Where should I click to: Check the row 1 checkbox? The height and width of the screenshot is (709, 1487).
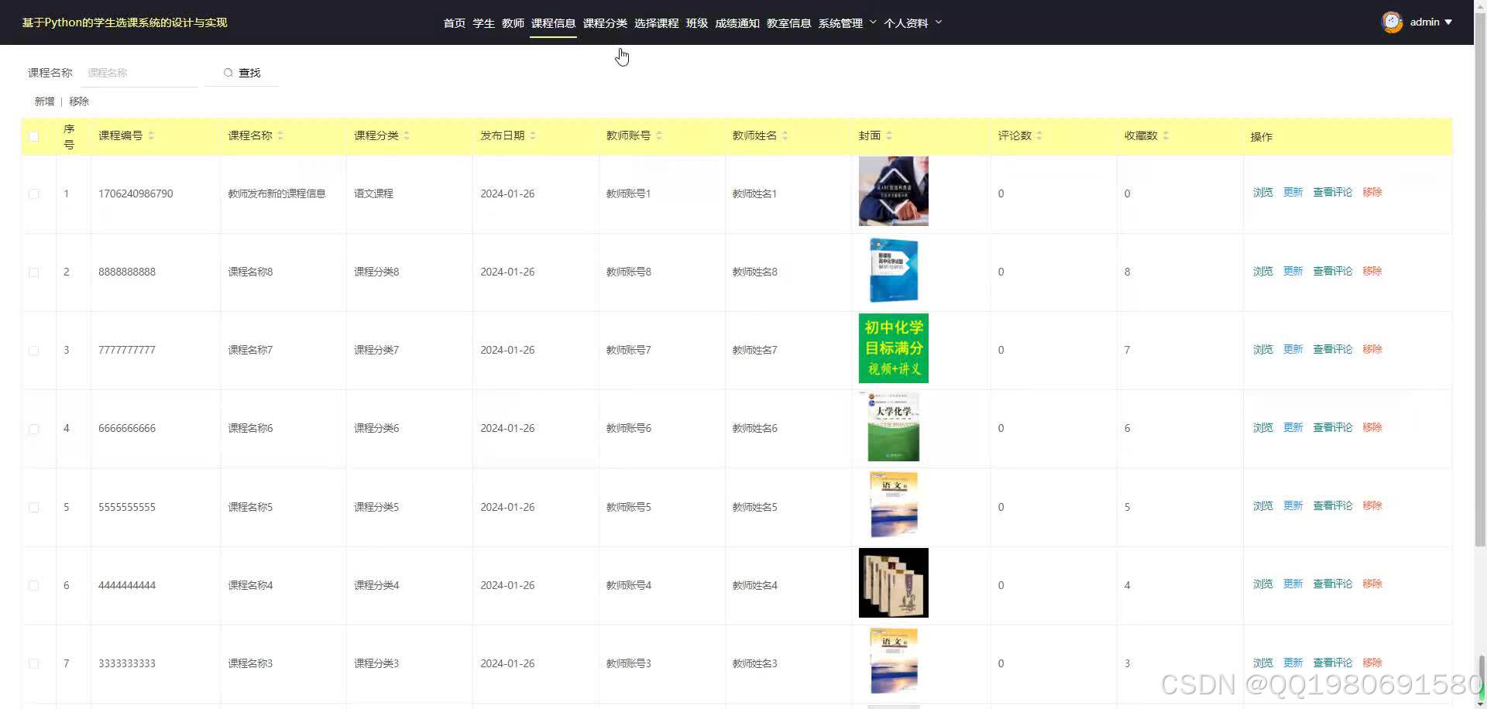click(x=33, y=194)
